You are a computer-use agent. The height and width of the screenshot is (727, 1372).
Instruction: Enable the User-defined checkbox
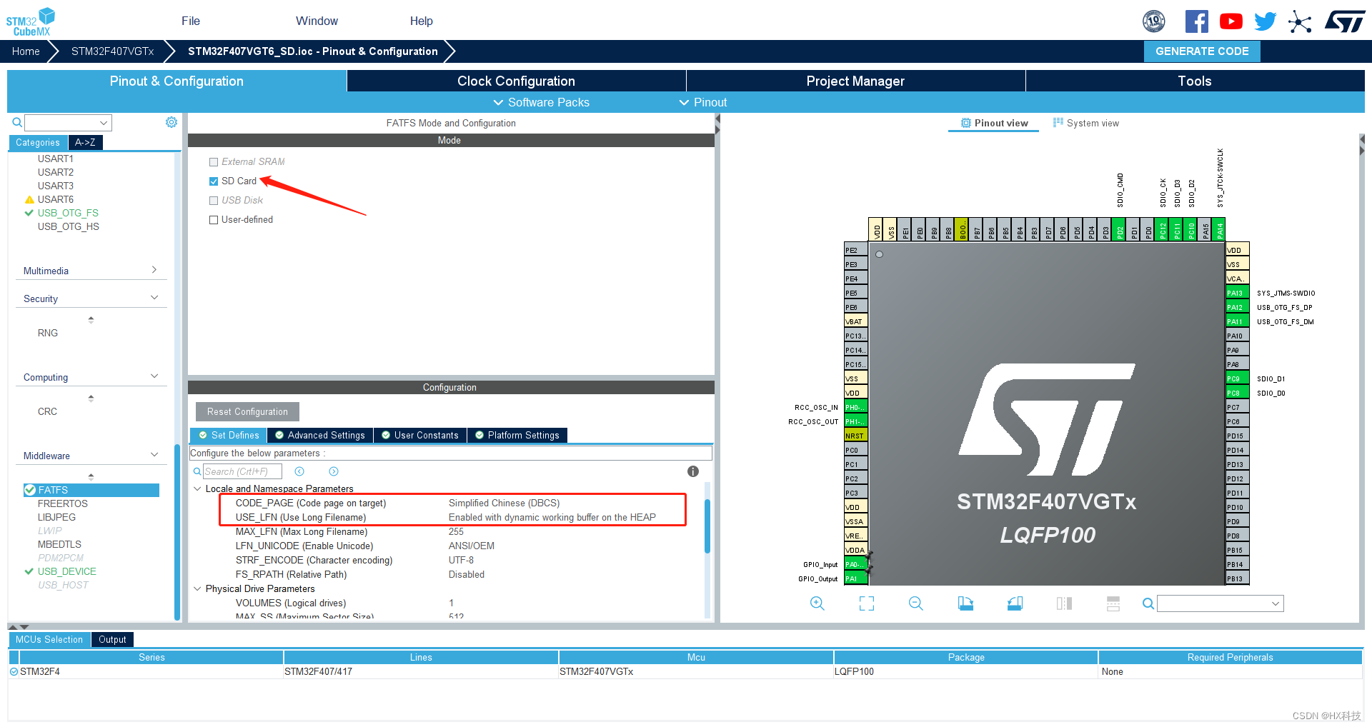pyautogui.click(x=214, y=220)
